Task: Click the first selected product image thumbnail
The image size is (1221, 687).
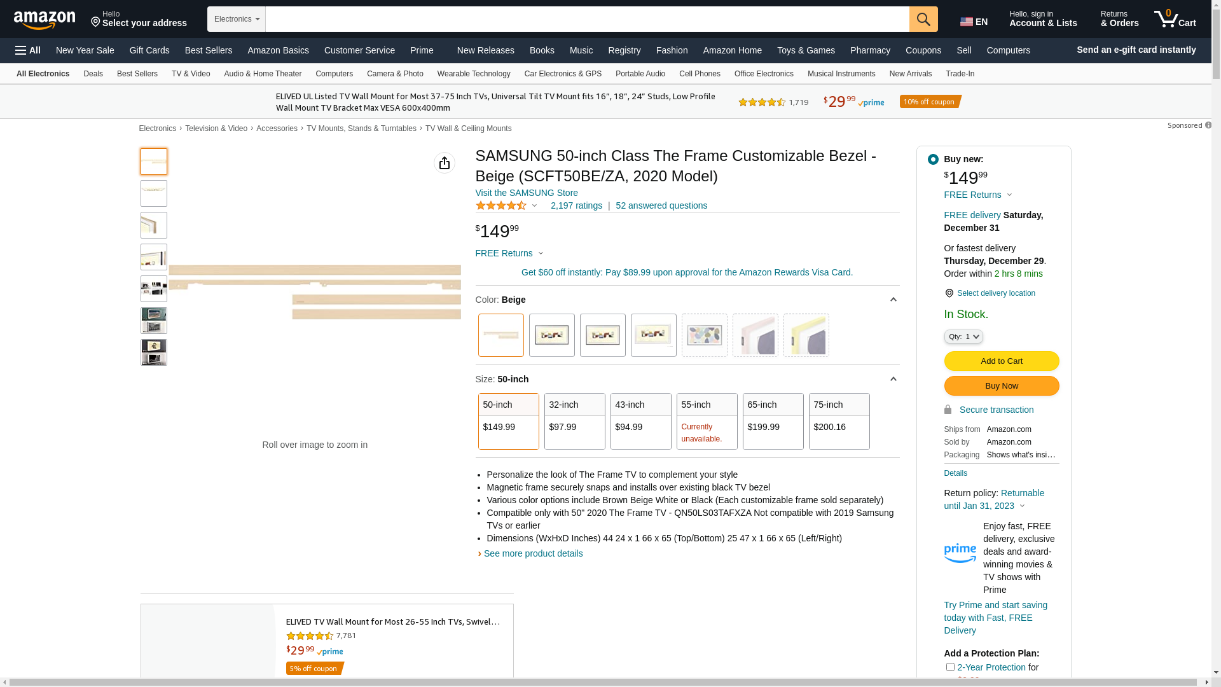Action: click(x=154, y=162)
